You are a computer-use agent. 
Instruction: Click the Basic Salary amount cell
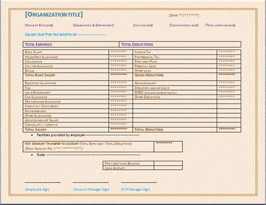121,52
